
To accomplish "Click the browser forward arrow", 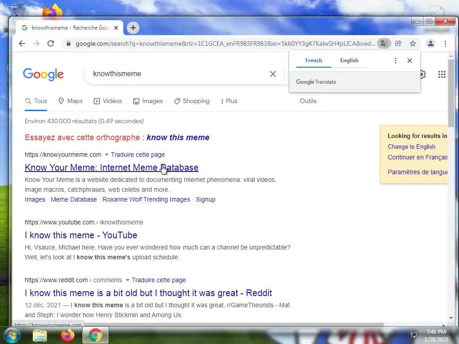I will pyautogui.click(x=36, y=43).
